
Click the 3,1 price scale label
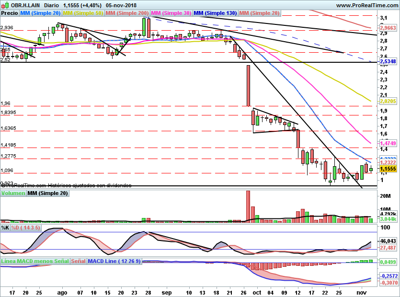tap(383, 18)
